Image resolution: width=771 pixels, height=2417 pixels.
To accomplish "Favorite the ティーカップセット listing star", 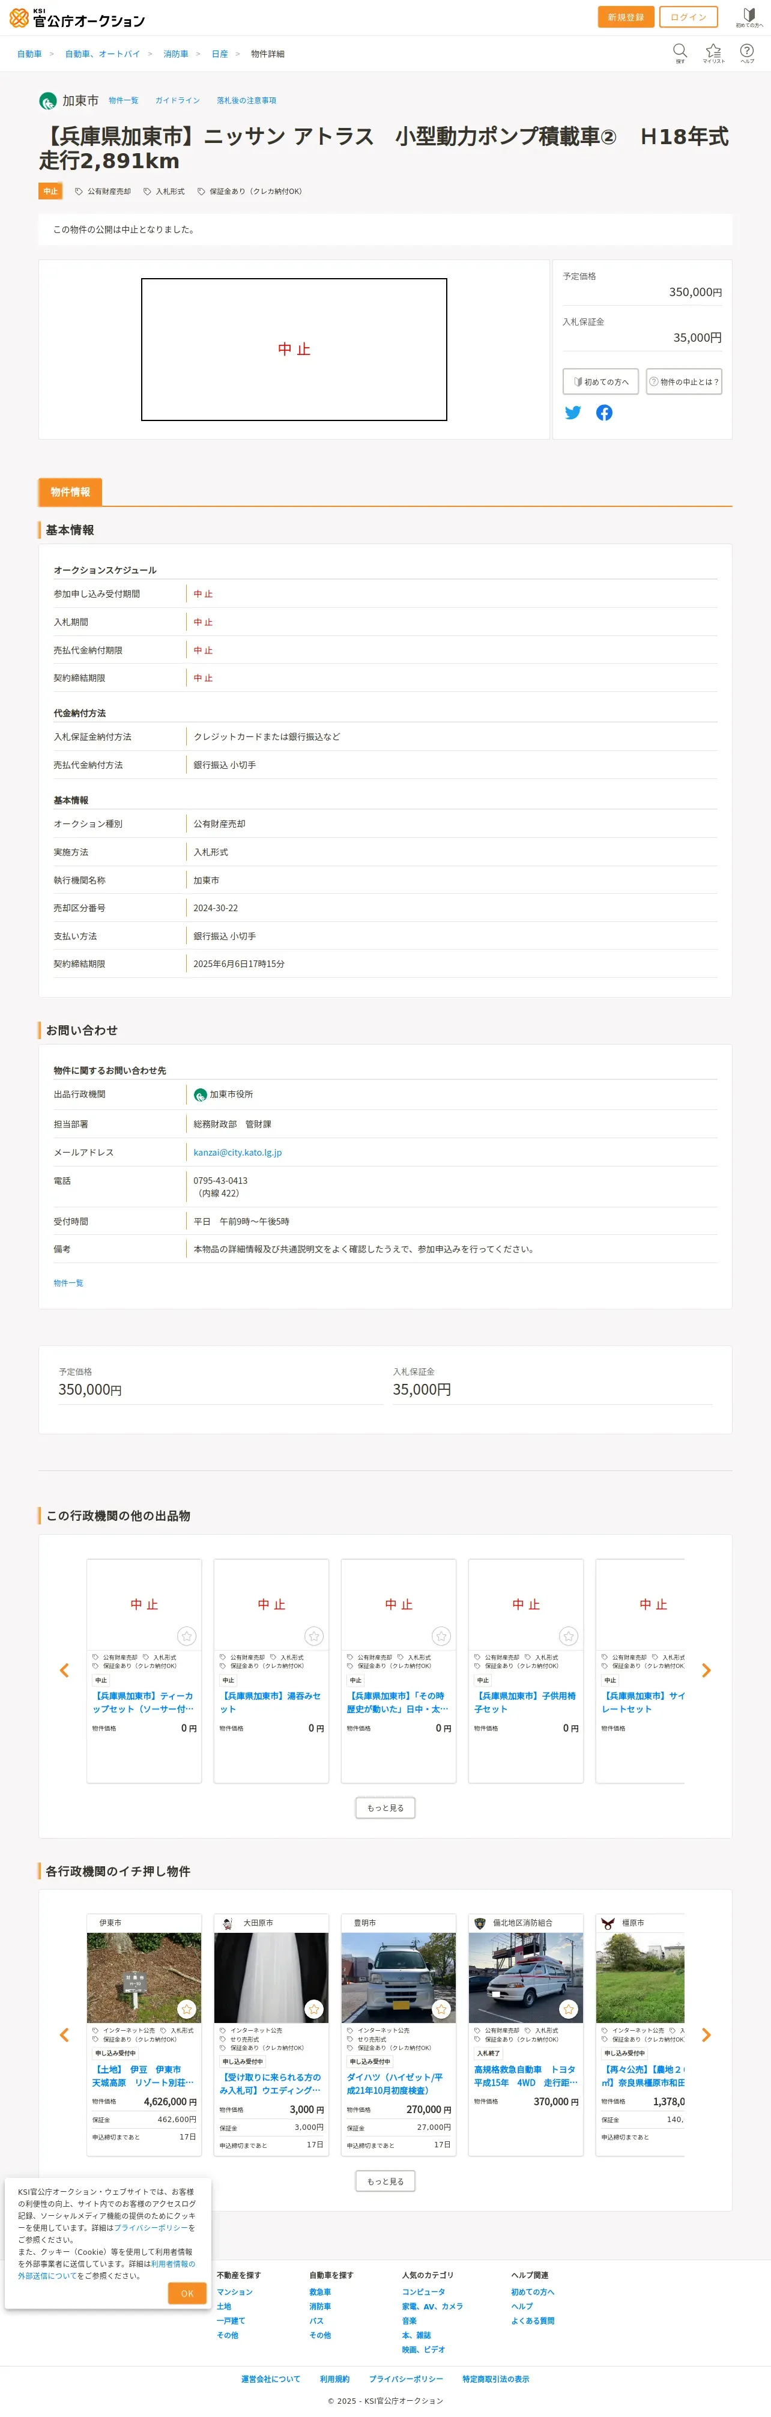I will (x=187, y=1636).
